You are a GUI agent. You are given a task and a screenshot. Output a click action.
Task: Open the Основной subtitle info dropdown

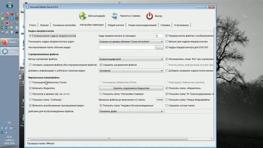[131, 71]
